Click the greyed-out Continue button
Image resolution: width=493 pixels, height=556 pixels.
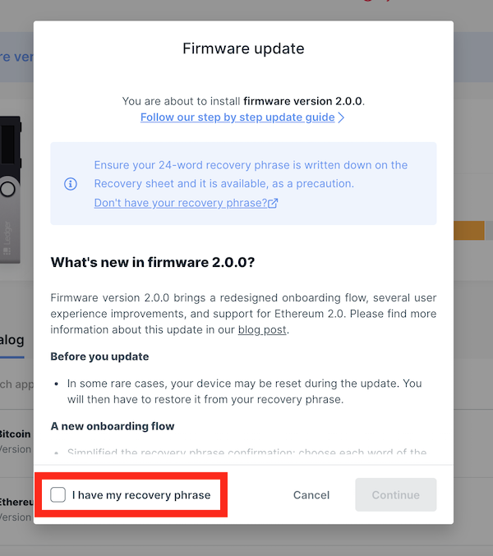click(x=396, y=494)
